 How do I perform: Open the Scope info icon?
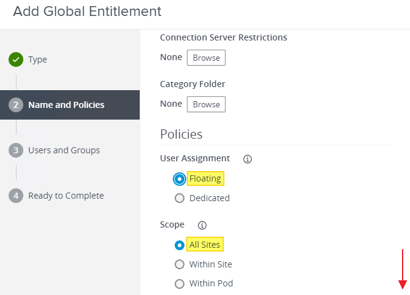click(202, 225)
